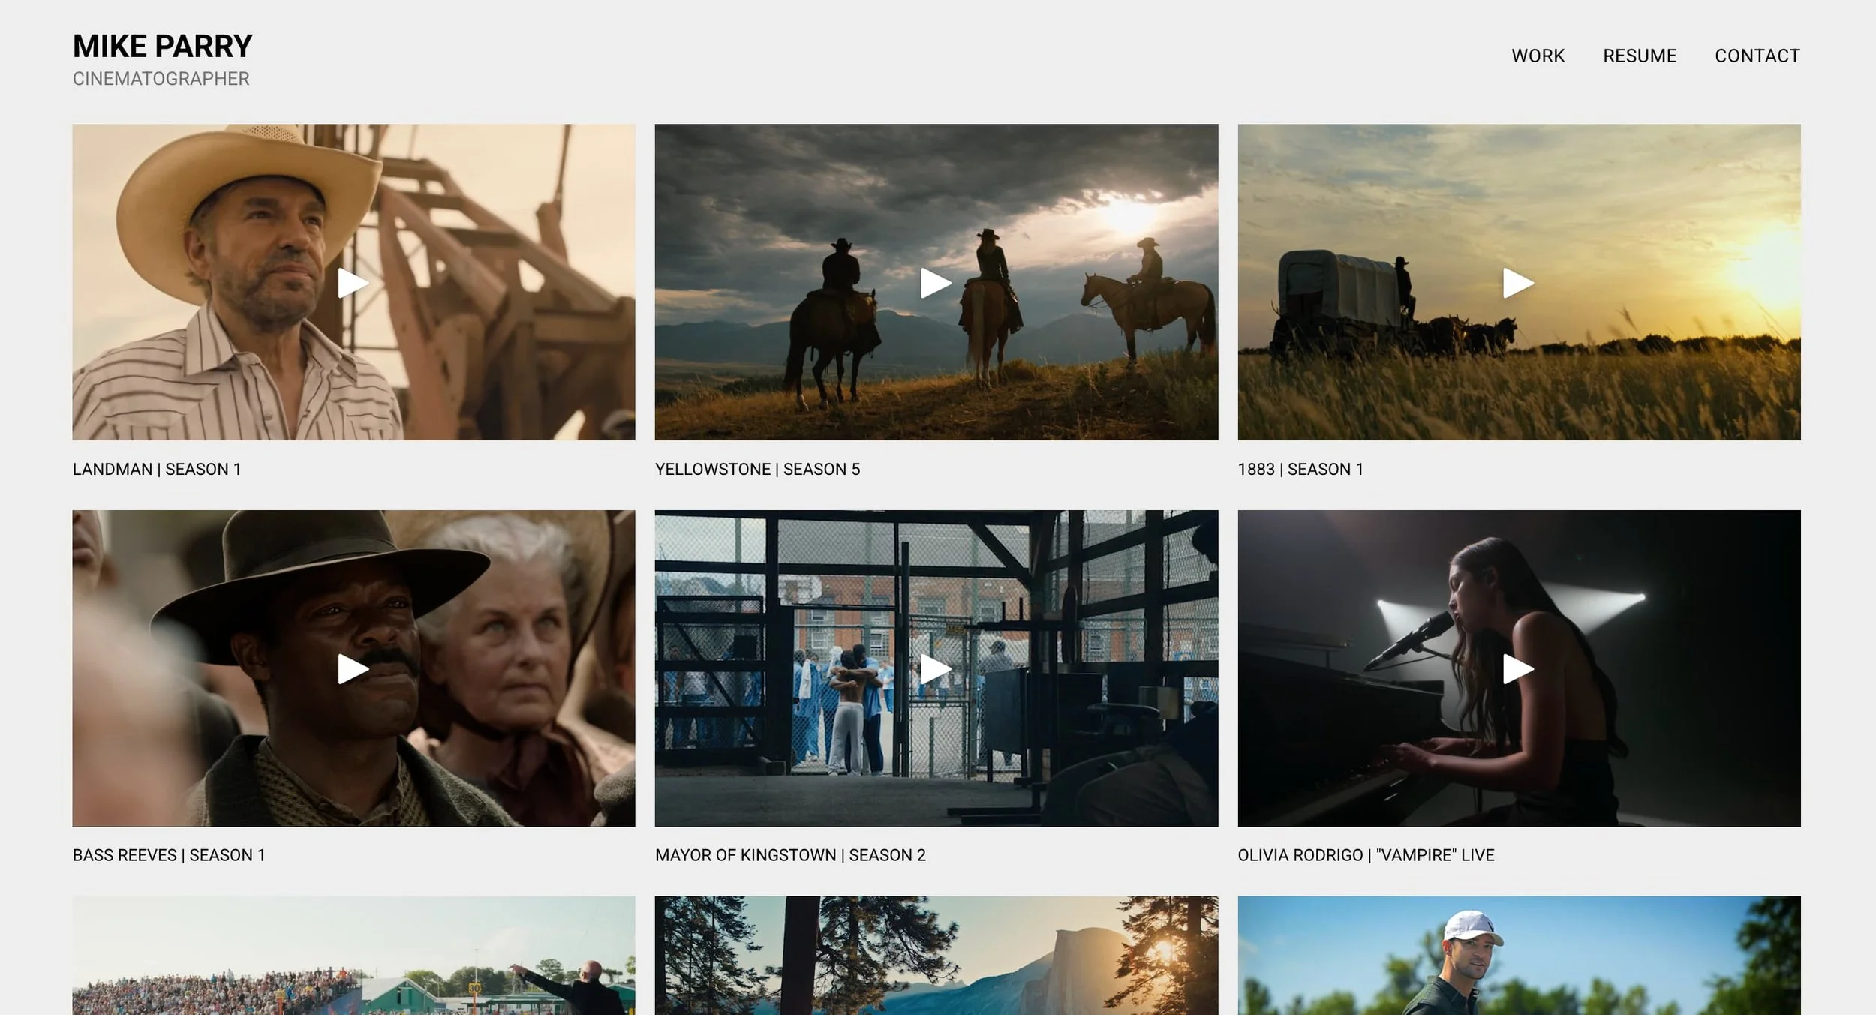The height and width of the screenshot is (1015, 1876).
Task: Click the Cinematographer subtitle
Action: pos(161,79)
